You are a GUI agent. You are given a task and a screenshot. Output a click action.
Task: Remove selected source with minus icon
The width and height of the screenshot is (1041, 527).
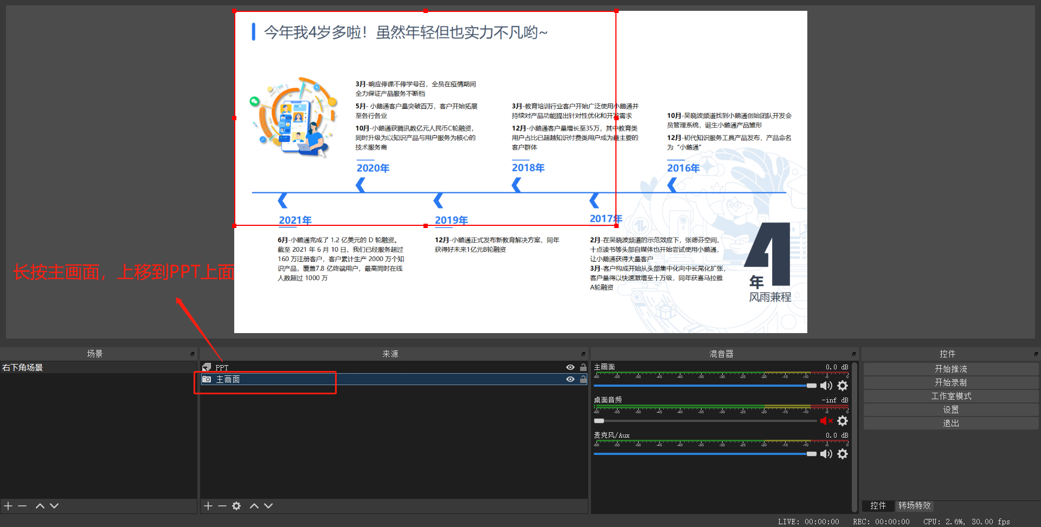222,506
